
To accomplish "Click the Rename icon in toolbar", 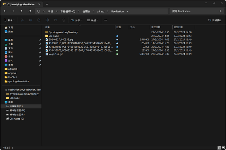I will click(x=47, y=20).
